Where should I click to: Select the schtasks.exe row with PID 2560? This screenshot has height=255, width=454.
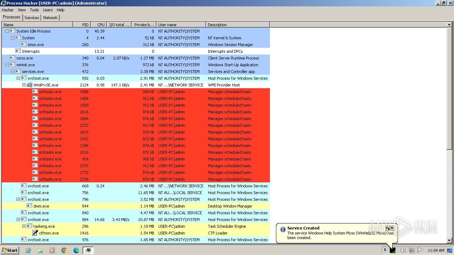pos(136,105)
